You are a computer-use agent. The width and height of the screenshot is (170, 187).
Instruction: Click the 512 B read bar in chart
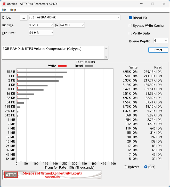[42, 72]
